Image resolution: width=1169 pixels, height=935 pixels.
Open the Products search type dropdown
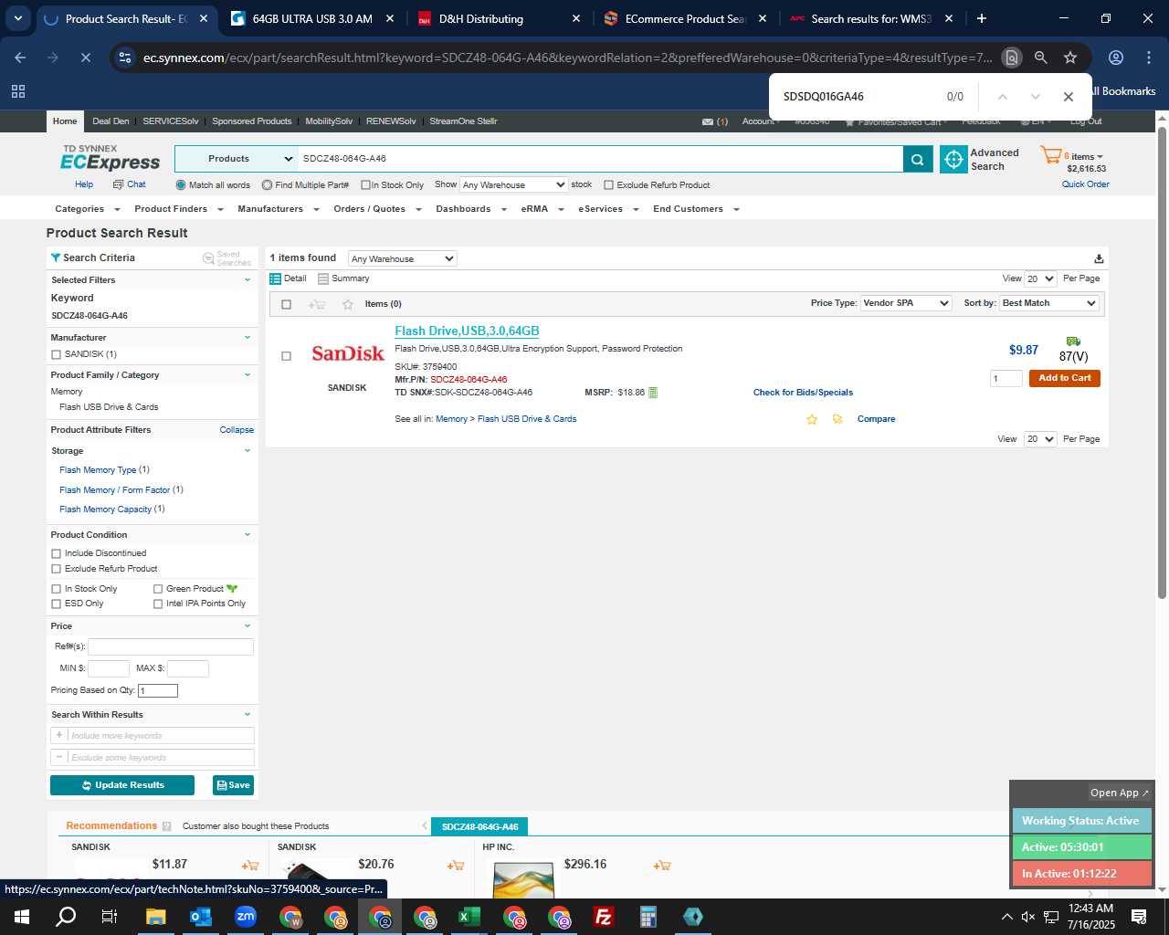(237, 159)
